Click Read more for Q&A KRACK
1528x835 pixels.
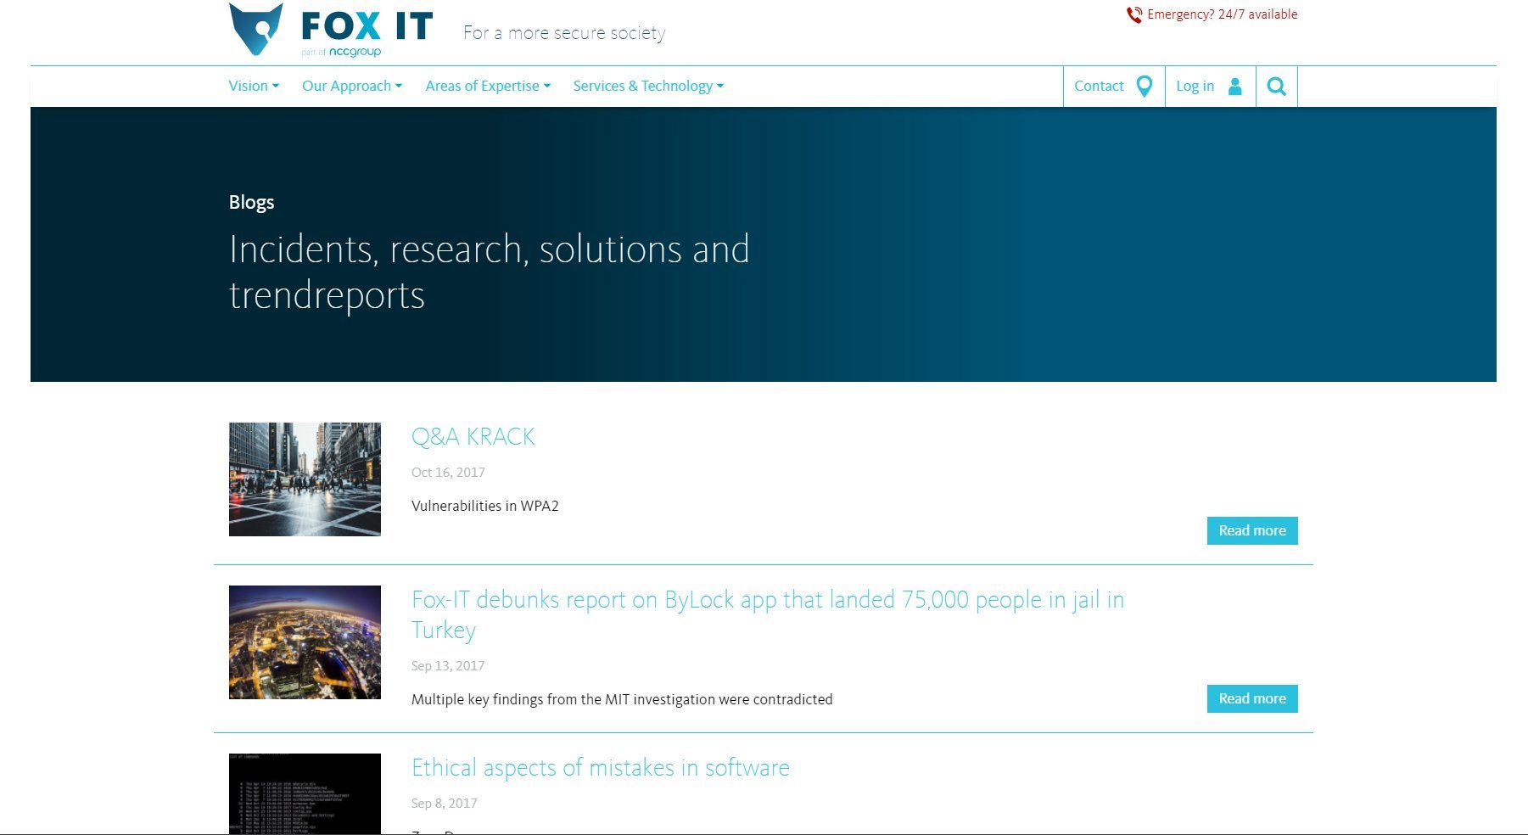[1251, 531]
